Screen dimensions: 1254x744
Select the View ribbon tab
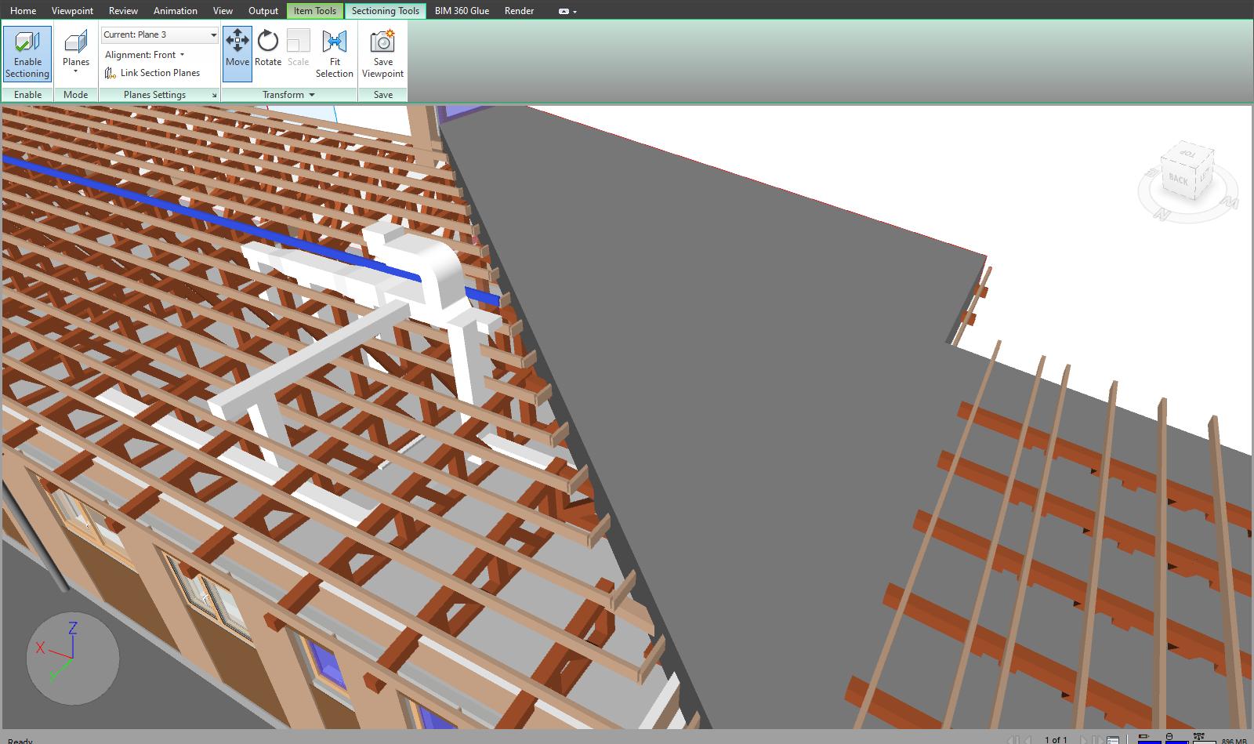223,11
